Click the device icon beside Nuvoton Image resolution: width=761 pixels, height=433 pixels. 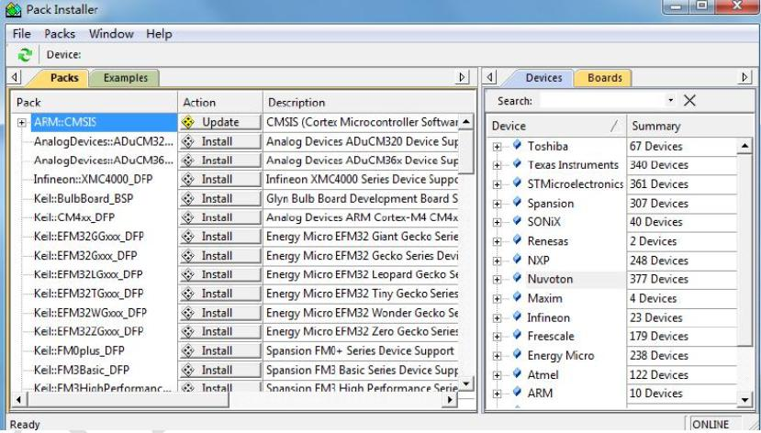(518, 278)
